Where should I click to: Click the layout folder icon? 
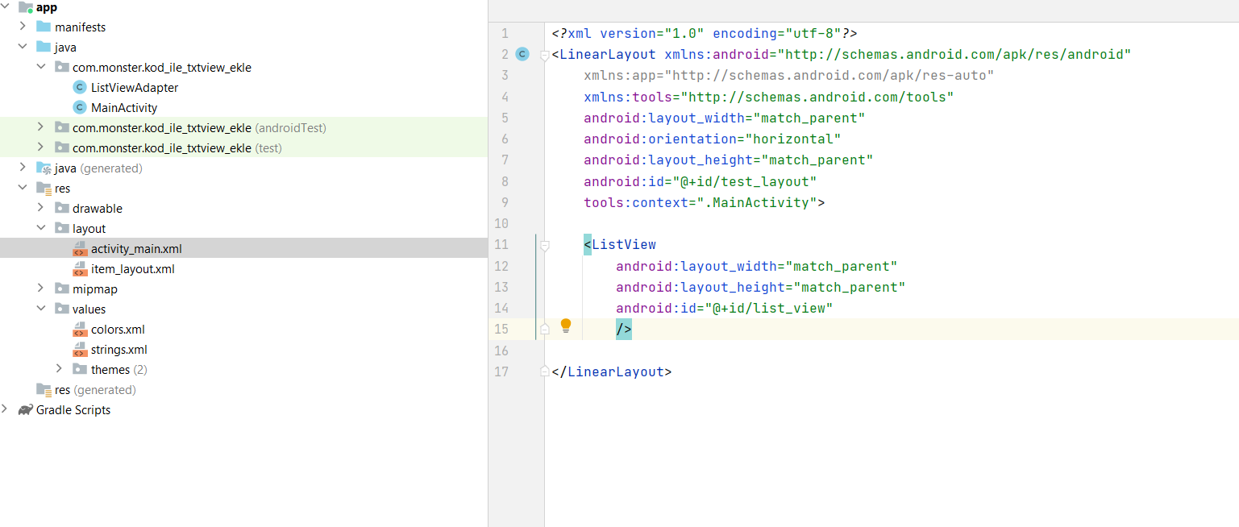point(61,228)
